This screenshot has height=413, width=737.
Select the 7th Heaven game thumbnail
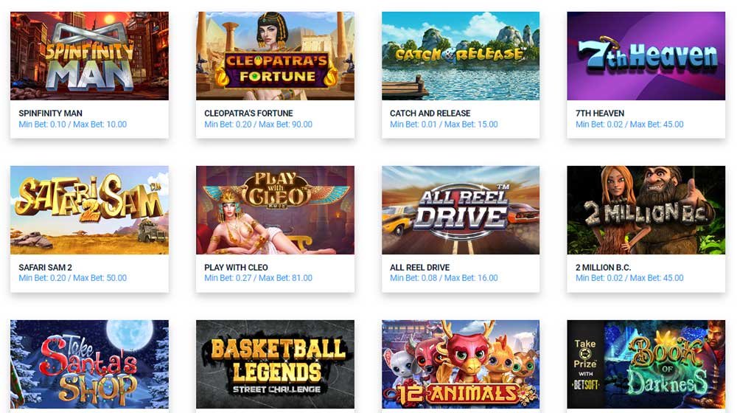(646, 56)
